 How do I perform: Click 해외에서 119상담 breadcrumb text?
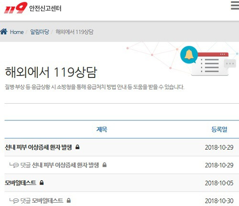point(75,32)
